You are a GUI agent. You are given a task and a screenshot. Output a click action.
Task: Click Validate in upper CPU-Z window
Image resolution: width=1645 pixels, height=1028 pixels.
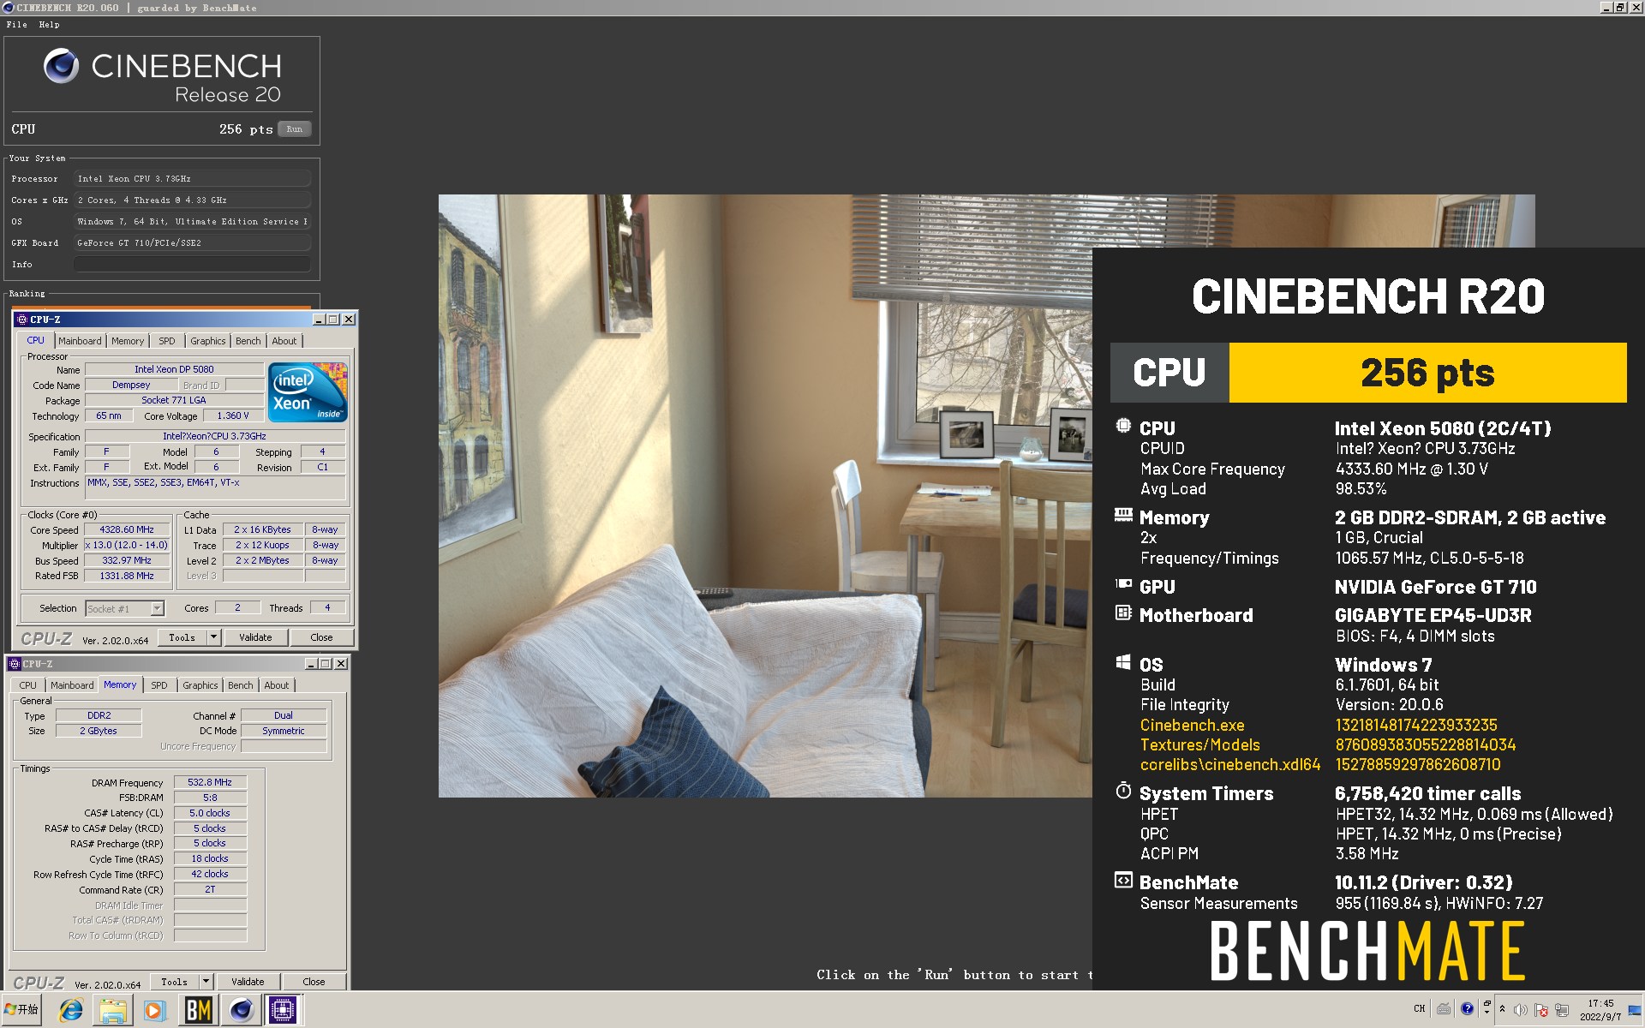click(255, 637)
